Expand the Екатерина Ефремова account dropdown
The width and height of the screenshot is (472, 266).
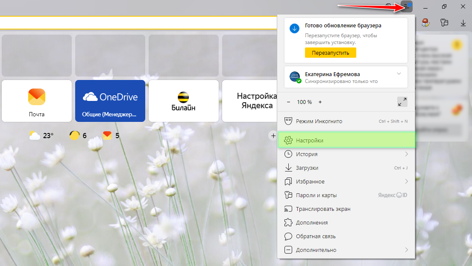tap(399, 74)
